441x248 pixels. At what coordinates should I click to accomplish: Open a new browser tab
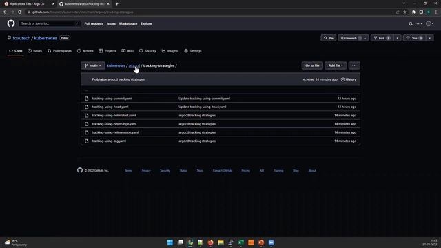click(116, 4)
